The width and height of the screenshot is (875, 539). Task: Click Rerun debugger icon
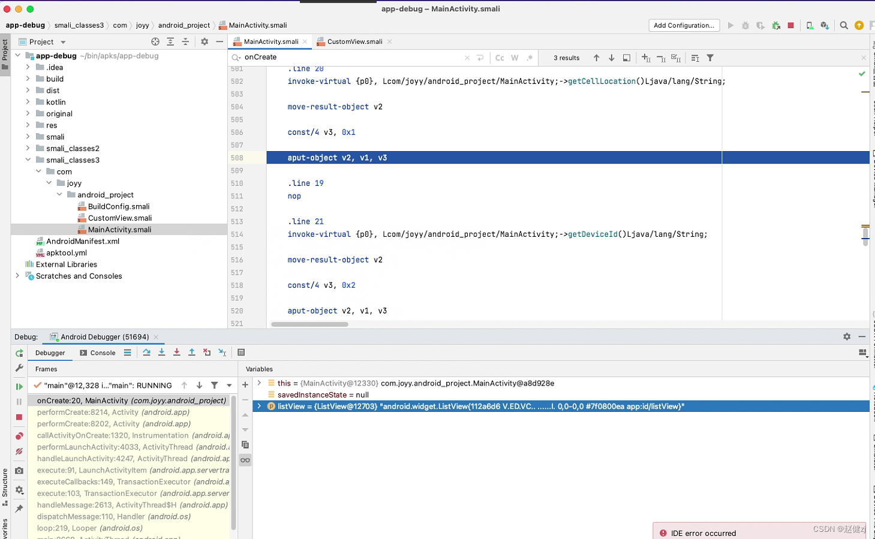pos(19,353)
